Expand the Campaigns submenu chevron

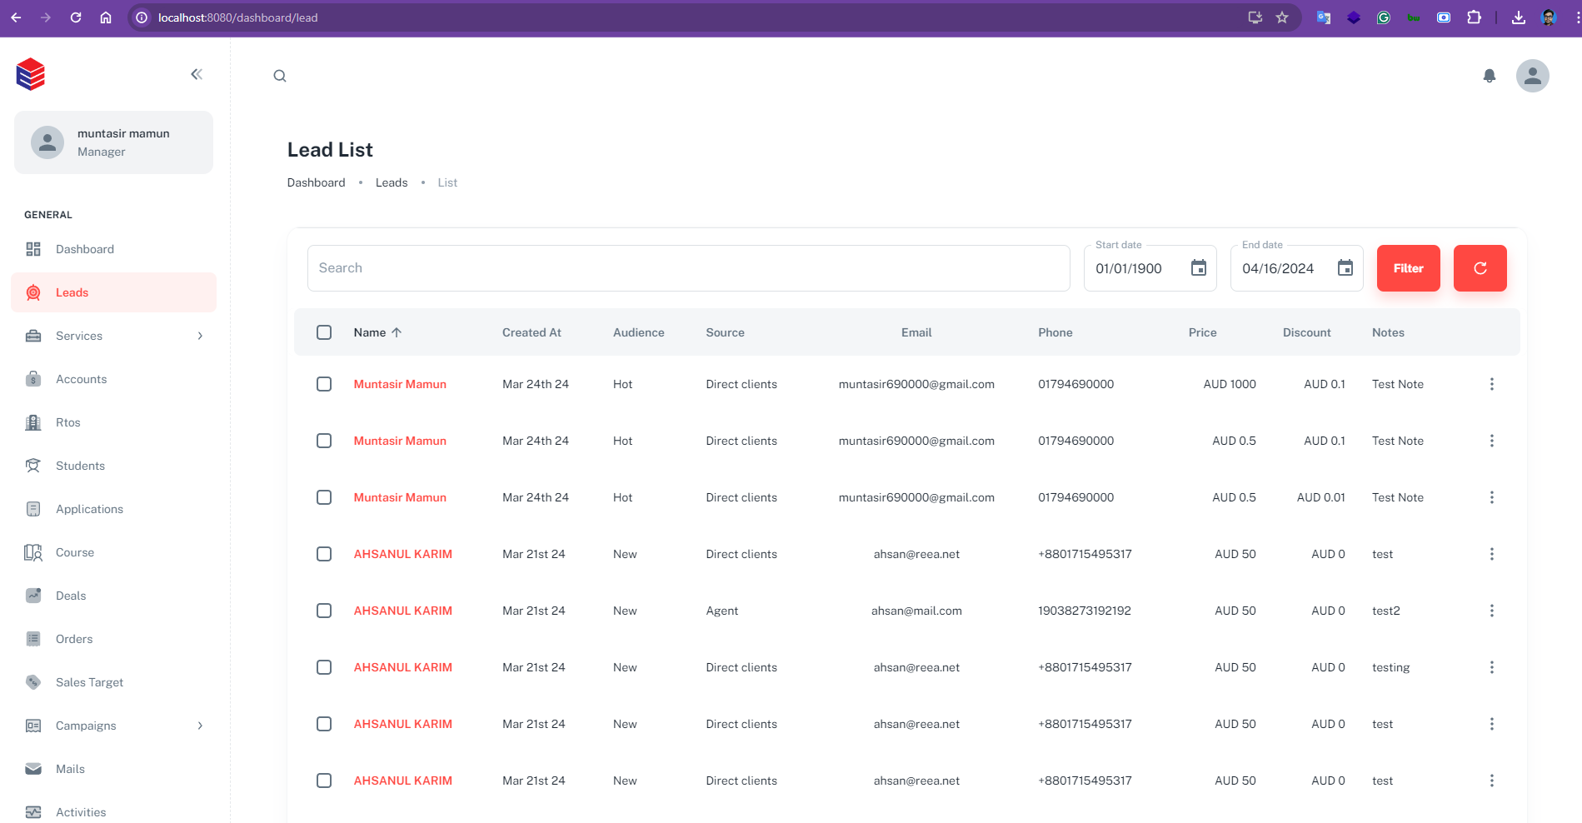click(200, 726)
